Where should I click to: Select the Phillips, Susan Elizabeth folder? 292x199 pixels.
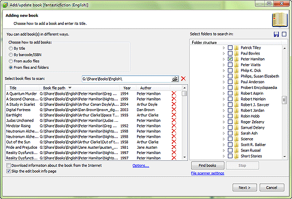click(x=260, y=76)
